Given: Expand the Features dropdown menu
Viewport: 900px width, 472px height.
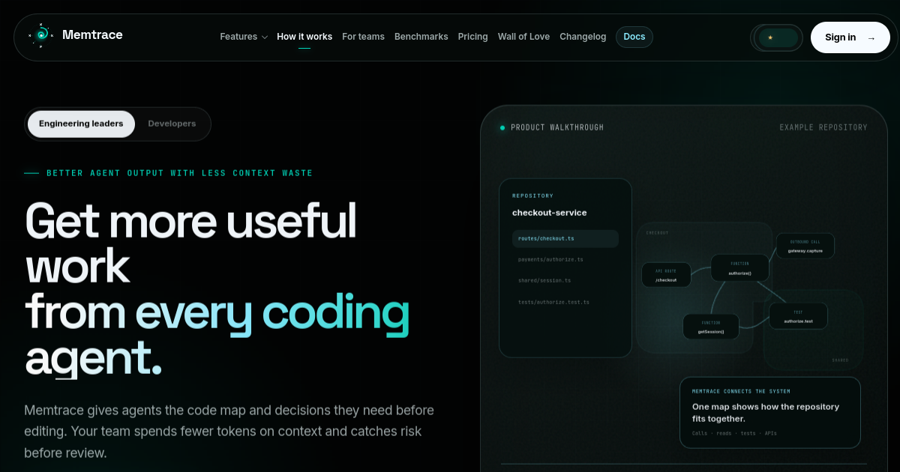Looking at the screenshot, I should tap(244, 37).
